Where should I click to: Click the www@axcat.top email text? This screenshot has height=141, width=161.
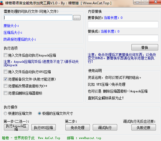point(90,138)
